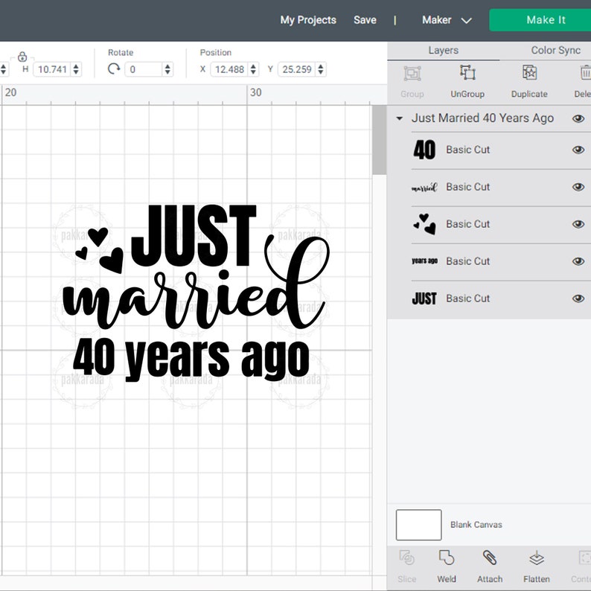Viewport: 591px width, 591px height.
Task: Select '40 years ago' text on canvas
Action: tap(191, 360)
